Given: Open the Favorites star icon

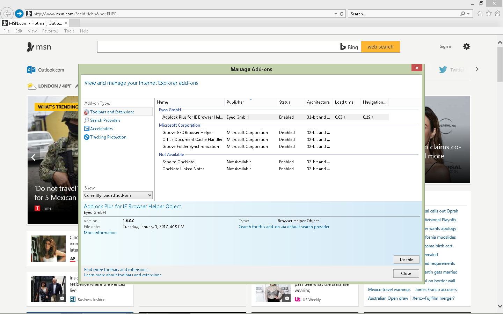Looking at the screenshot, I should [x=489, y=14].
